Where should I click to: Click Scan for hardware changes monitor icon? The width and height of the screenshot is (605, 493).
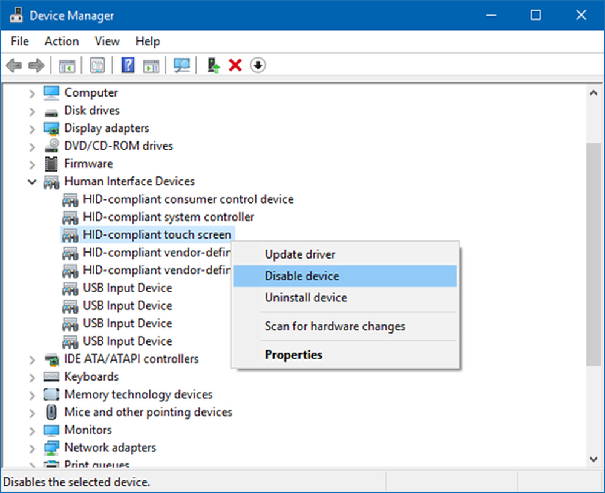(x=181, y=65)
